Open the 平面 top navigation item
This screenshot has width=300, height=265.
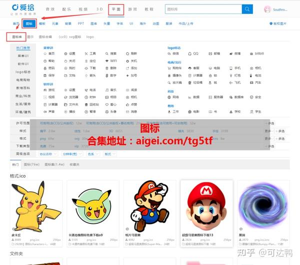[116, 9]
